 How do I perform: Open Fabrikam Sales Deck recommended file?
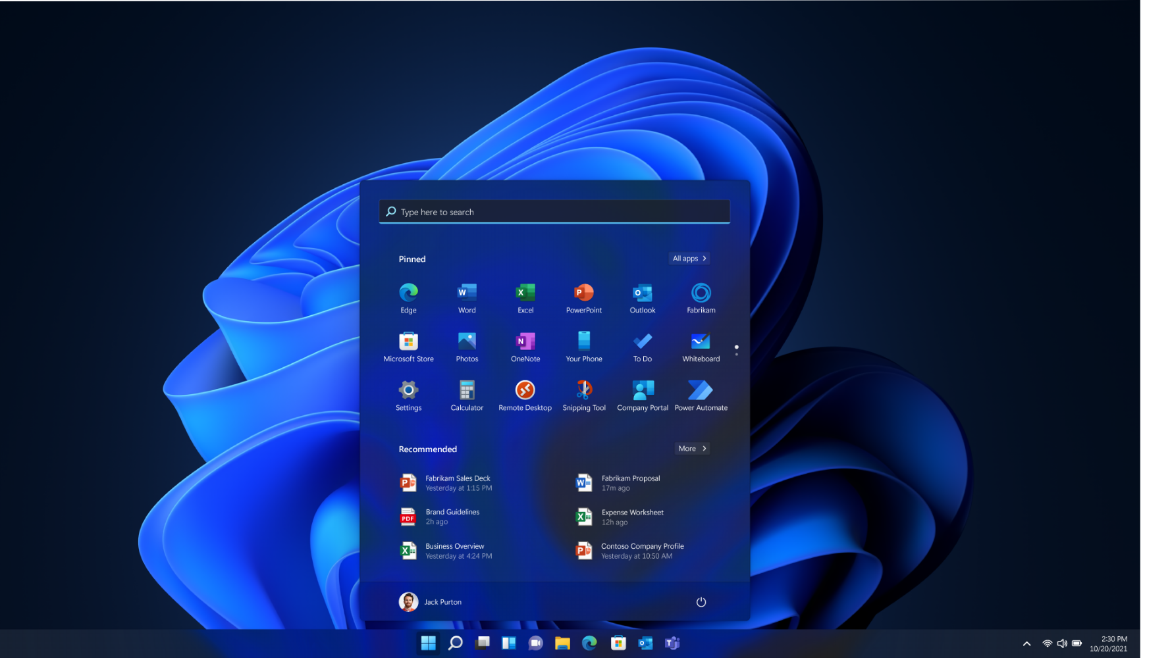point(446,483)
